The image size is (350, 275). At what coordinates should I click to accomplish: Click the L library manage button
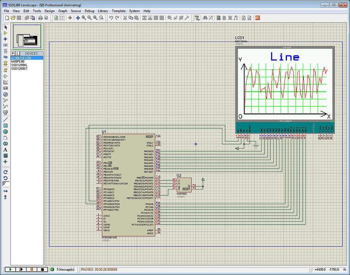[x=18, y=53]
